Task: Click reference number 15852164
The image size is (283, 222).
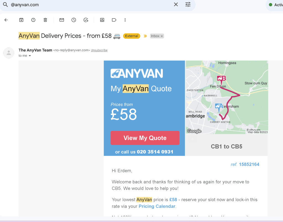Action: (249, 164)
